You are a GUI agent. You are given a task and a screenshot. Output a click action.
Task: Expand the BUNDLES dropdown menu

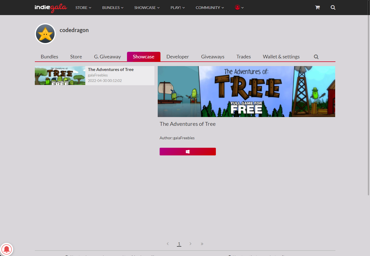tap(113, 8)
